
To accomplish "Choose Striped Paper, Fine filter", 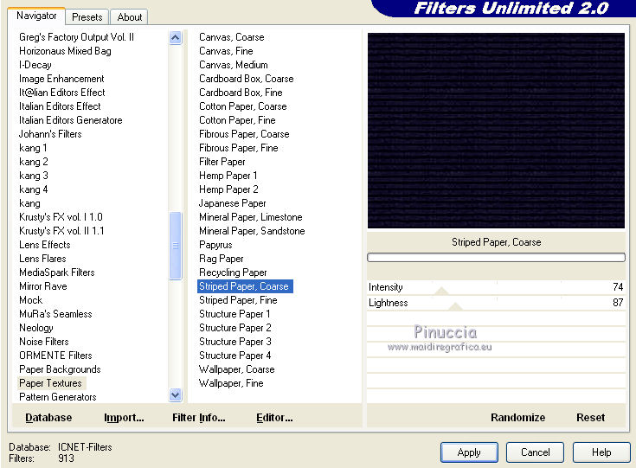I will click(238, 300).
